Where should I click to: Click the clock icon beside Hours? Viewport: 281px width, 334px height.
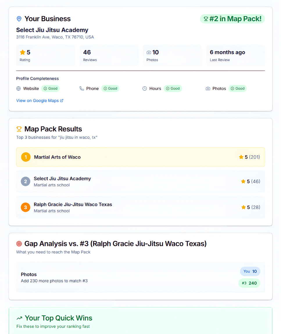tap(144, 88)
